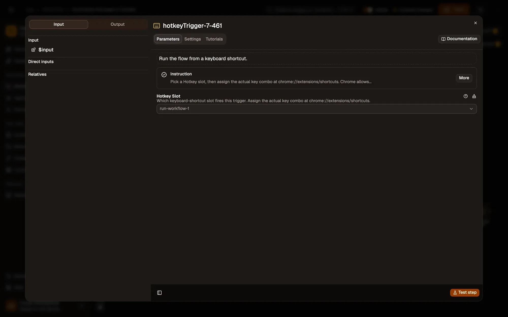This screenshot has height=317, width=508.
Task: Click the $input variable icon
Action: (33, 50)
